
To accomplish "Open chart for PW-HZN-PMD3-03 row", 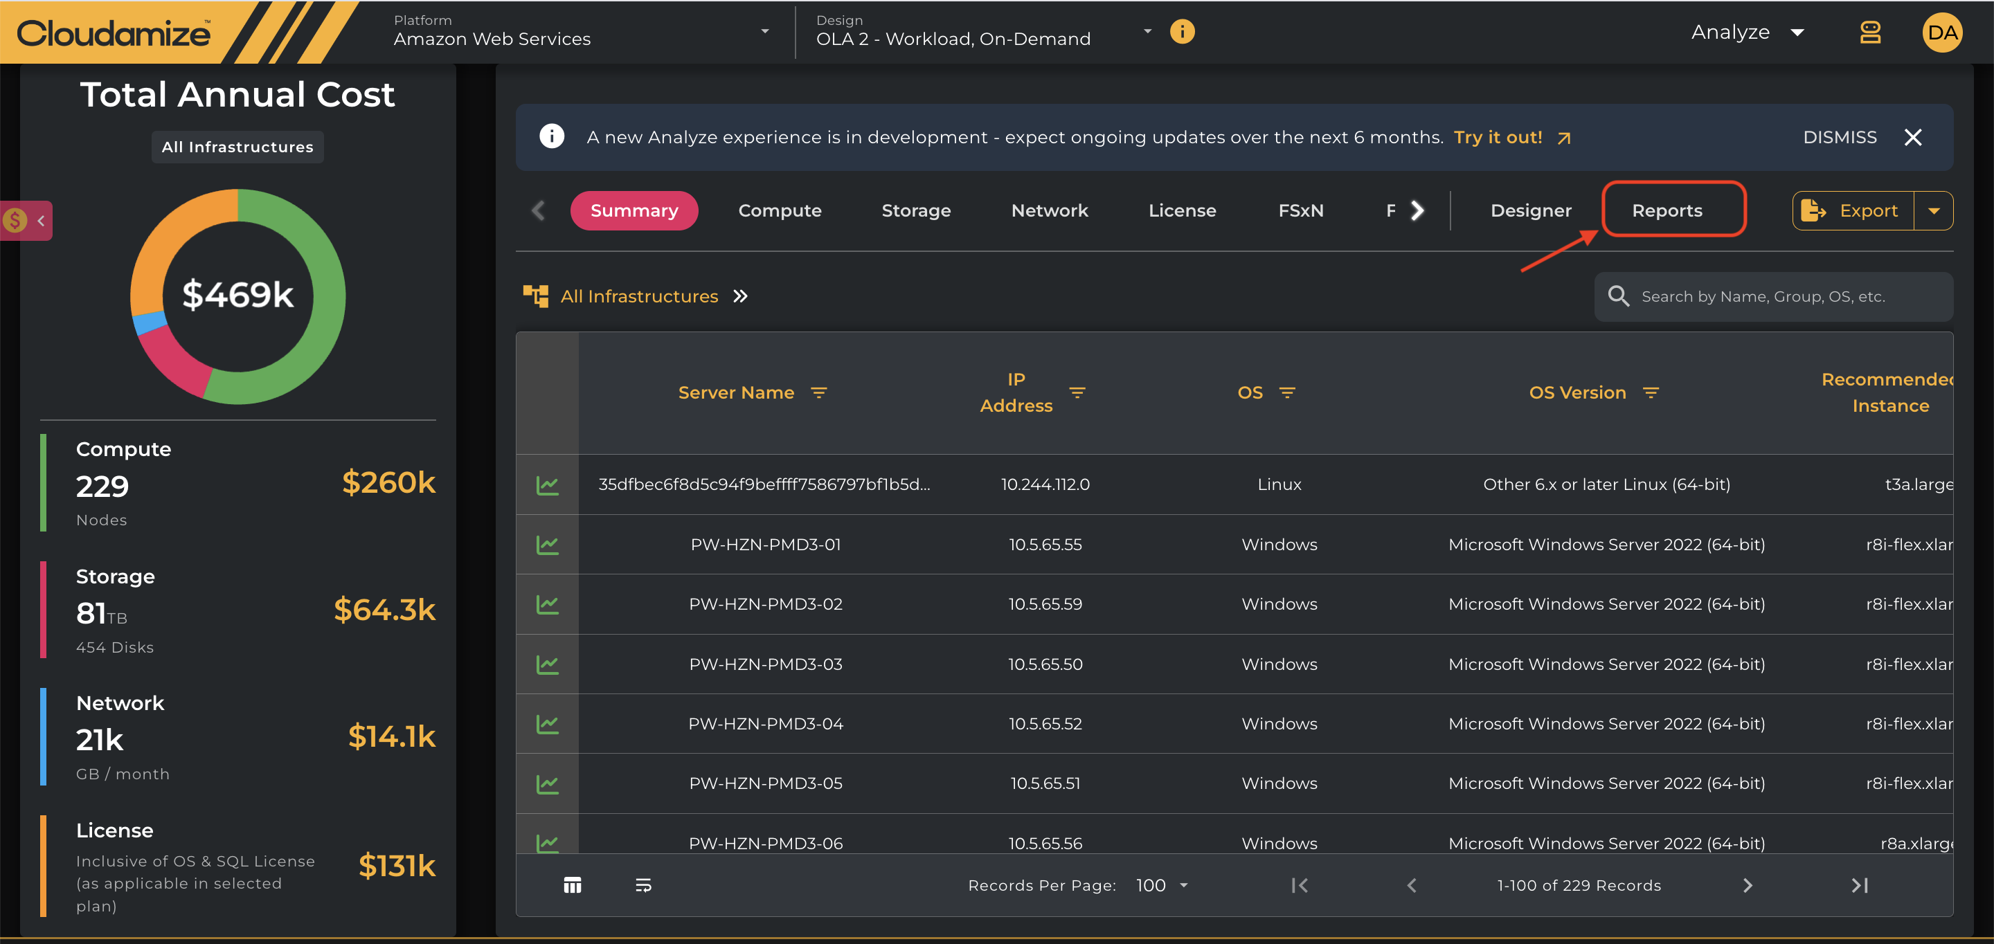I will (x=547, y=664).
